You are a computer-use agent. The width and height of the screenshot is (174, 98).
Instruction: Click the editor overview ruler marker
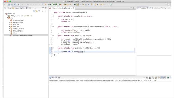[135, 50]
